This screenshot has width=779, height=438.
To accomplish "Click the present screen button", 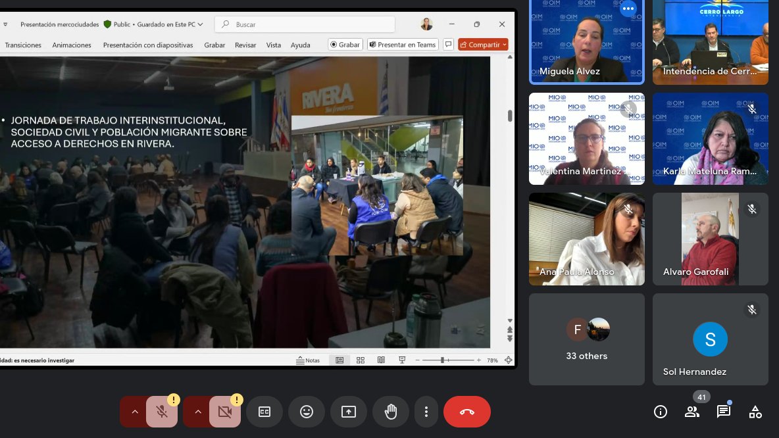I will click(x=349, y=412).
